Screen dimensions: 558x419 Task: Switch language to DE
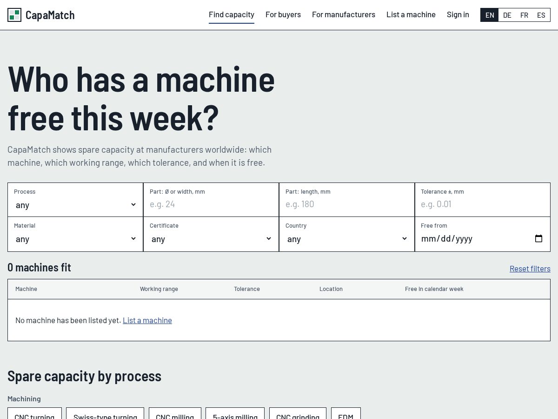507,15
